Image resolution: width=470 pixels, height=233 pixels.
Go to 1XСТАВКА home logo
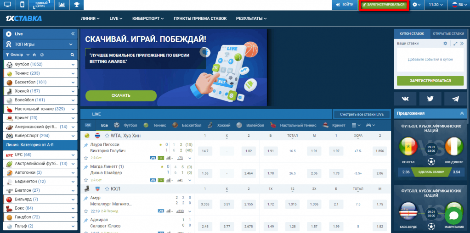[24, 18]
